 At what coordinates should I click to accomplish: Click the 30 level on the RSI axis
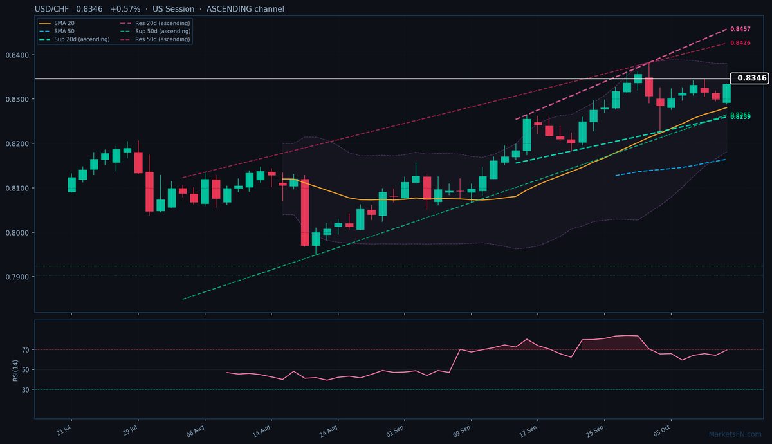pos(27,390)
